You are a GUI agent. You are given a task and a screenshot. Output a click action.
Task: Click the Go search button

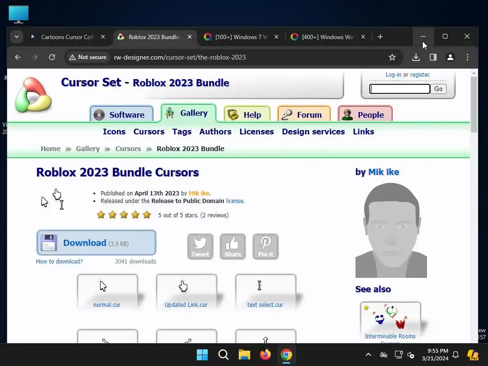pyautogui.click(x=438, y=89)
